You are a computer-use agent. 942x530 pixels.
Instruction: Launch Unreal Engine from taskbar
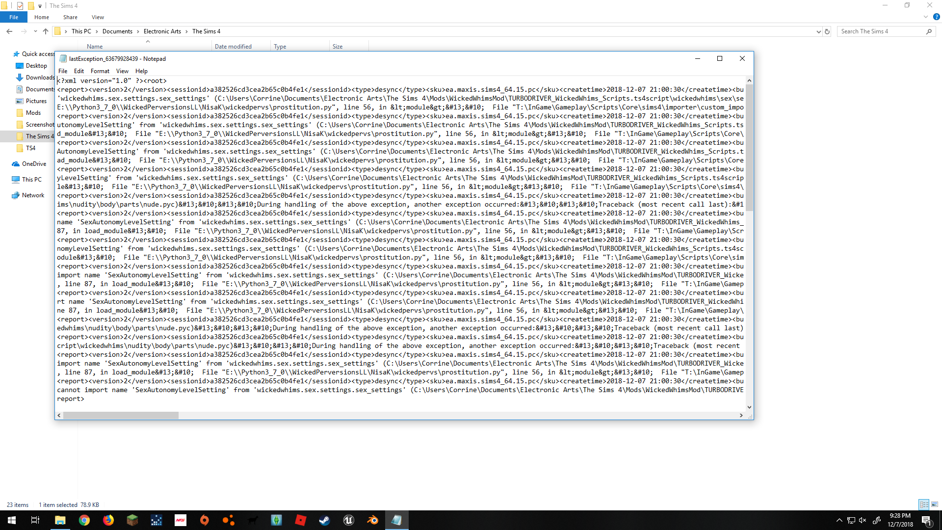(x=349, y=520)
